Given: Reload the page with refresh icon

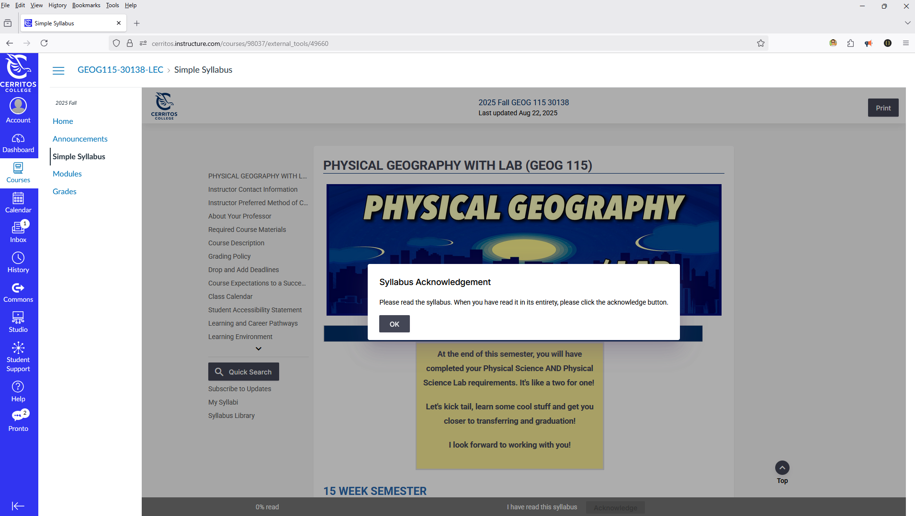Looking at the screenshot, I should point(44,43).
